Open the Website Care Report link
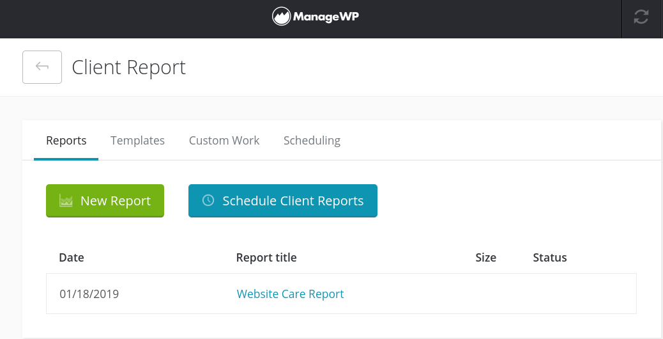This screenshot has width=663, height=339. coord(290,294)
